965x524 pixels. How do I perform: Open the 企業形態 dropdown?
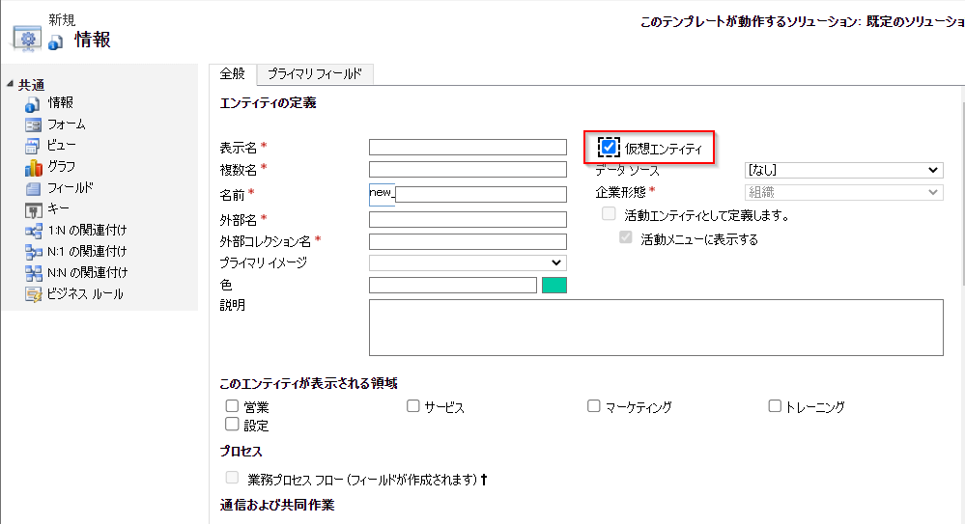[x=843, y=192]
